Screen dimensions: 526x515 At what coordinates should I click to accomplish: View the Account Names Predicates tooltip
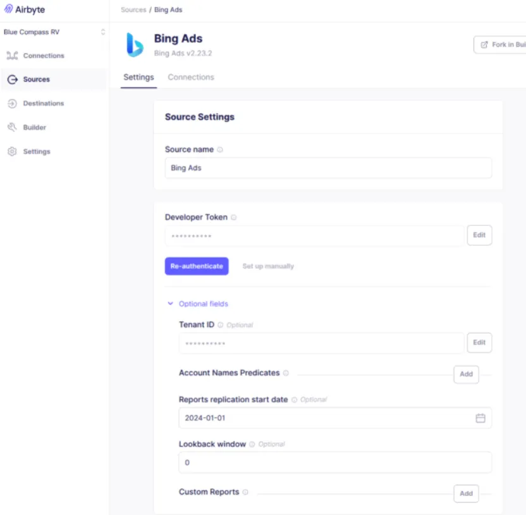click(286, 373)
